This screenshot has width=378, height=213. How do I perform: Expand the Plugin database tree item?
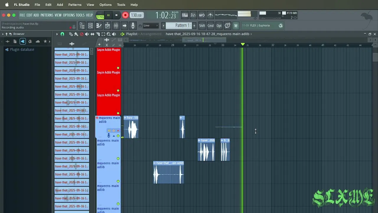point(19,50)
